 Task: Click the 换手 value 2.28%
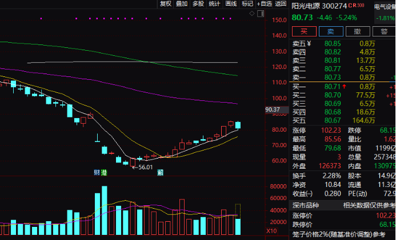[331, 176]
